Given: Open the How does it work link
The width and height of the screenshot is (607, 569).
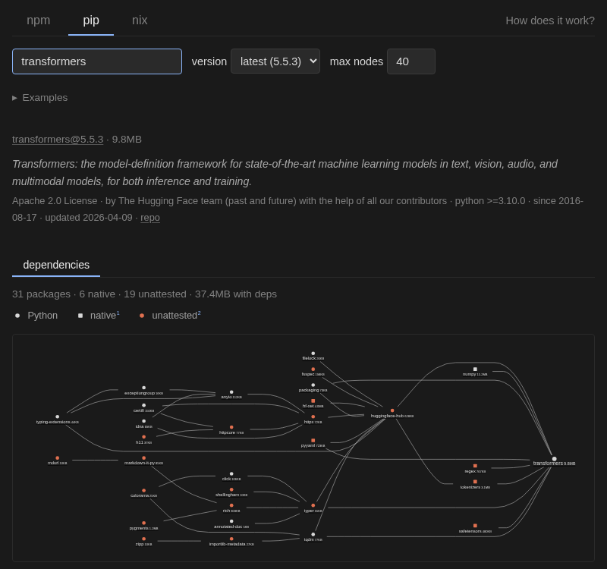Looking at the screenshot, I should pos(550,20).
